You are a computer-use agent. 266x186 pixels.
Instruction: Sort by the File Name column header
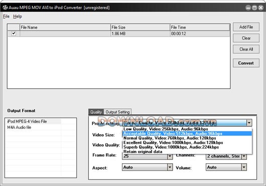point(65,28)
